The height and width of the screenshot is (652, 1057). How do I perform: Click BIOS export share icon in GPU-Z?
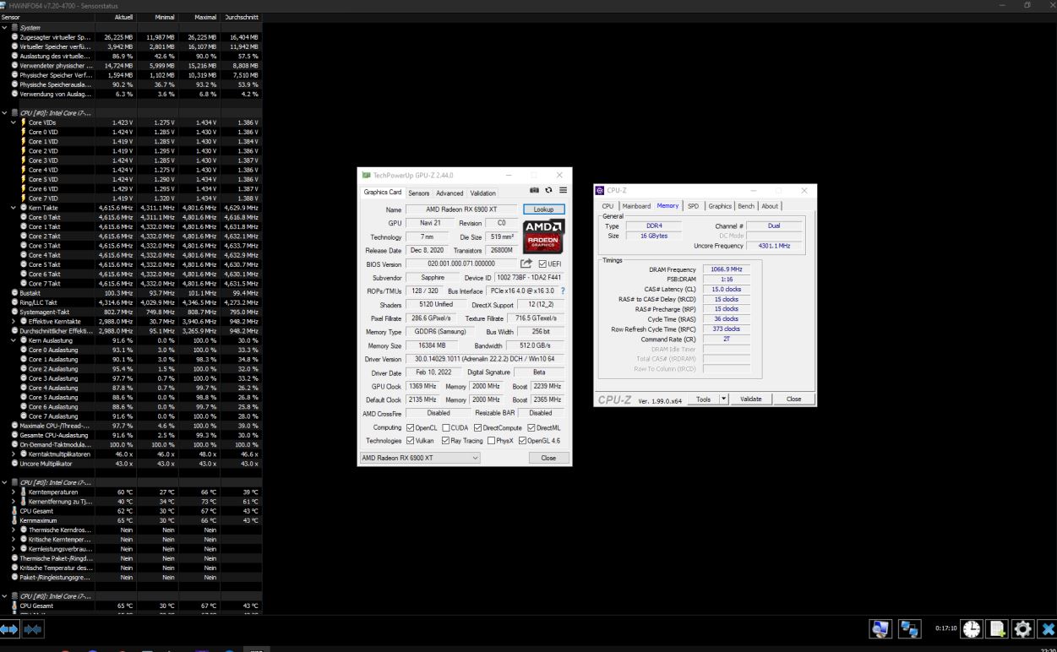tap(526, 264)
